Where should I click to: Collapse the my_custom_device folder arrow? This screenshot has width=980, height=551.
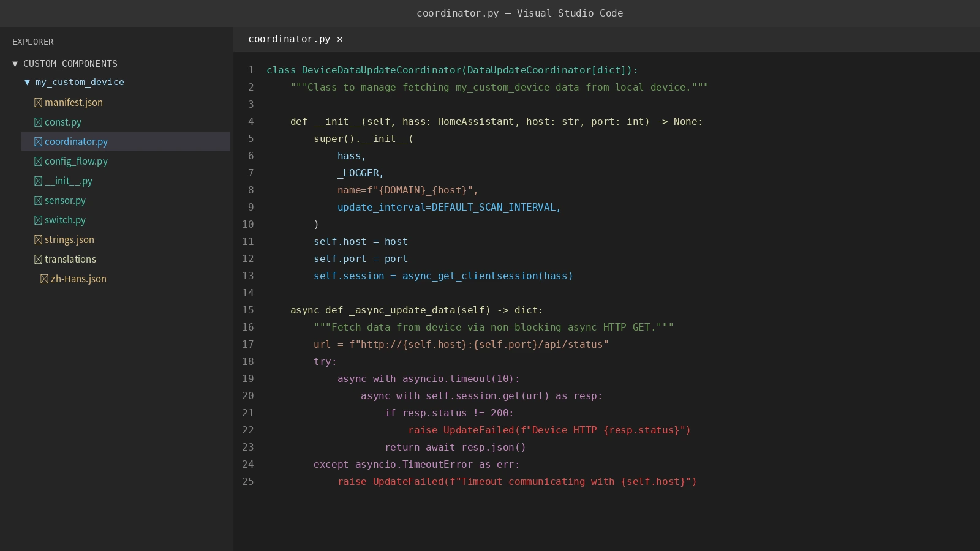tap(27, 82)
